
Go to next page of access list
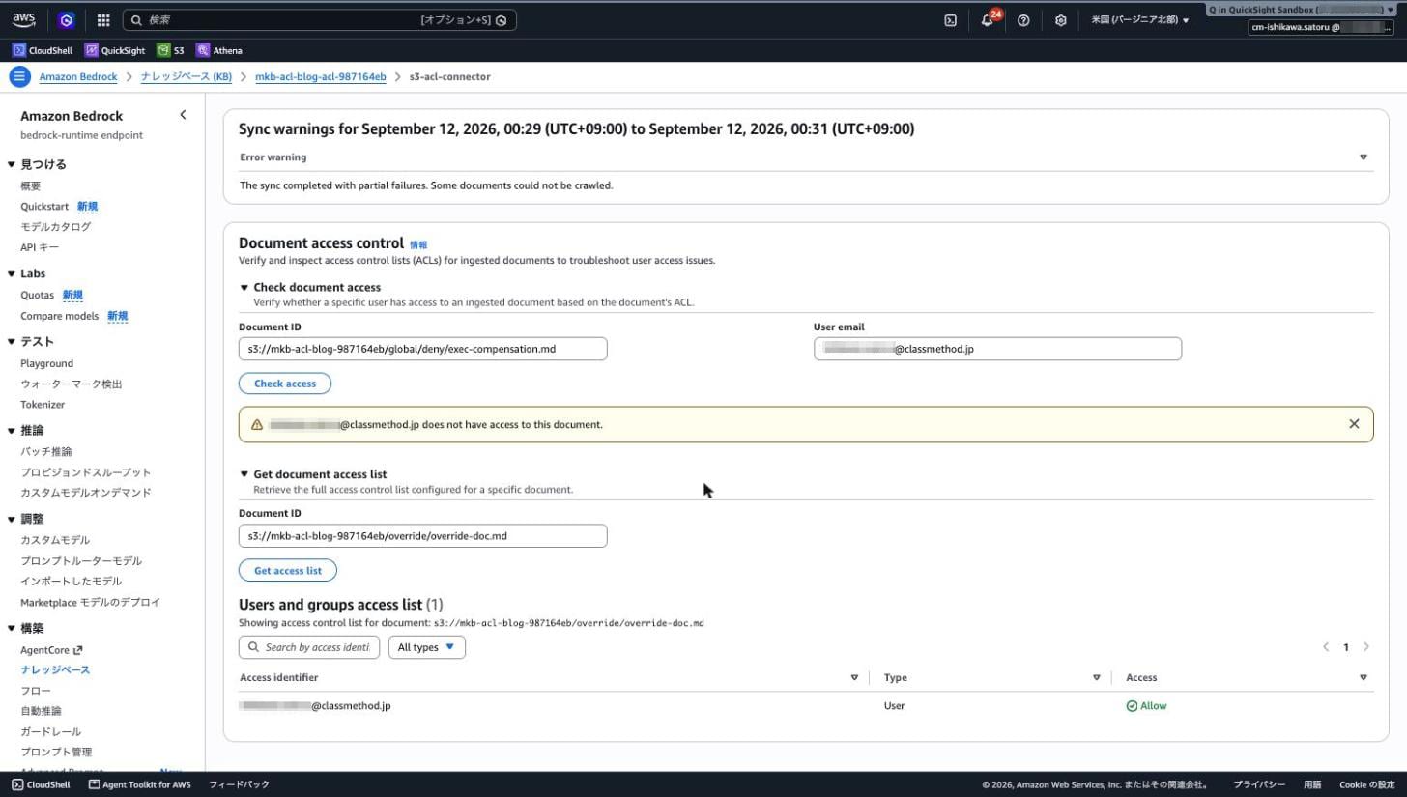(1366, 647)
